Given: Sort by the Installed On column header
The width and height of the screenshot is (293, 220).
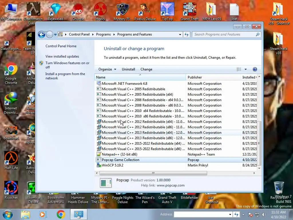Looking at the screenshot, I should (x=249, y=77).
